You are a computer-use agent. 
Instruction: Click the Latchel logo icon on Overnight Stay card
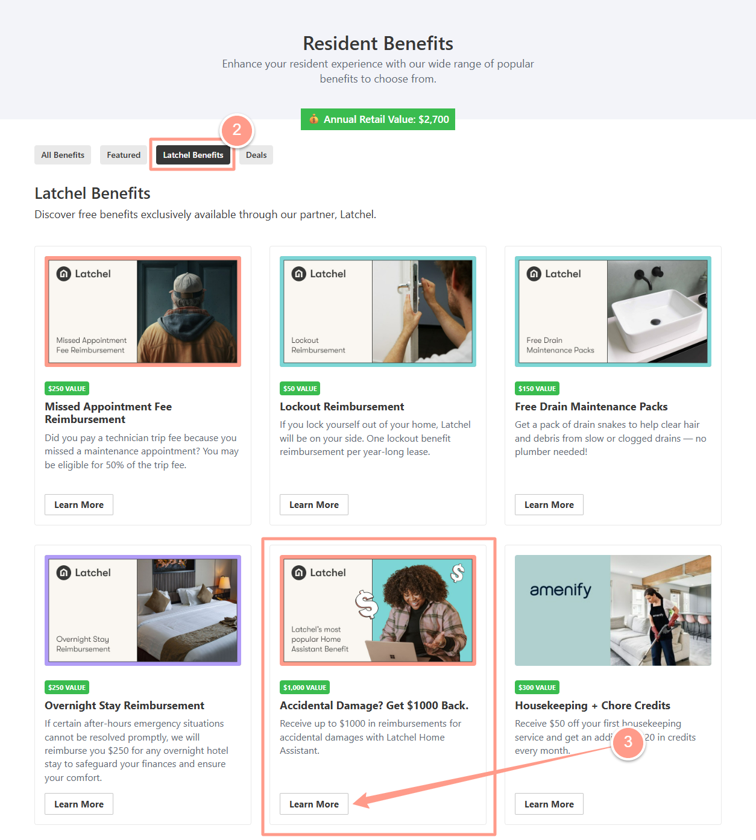pos(64,572)
